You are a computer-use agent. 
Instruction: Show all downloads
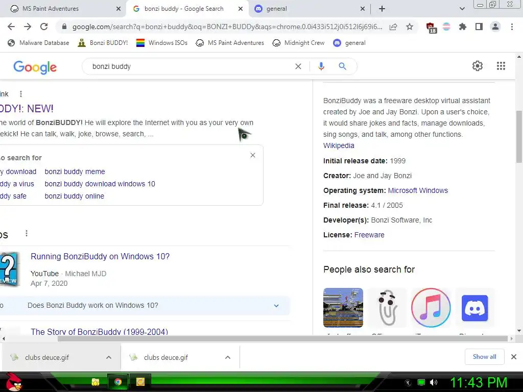(484, 357)
